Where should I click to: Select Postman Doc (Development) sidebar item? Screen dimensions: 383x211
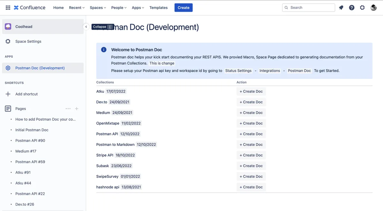(43, 68)
